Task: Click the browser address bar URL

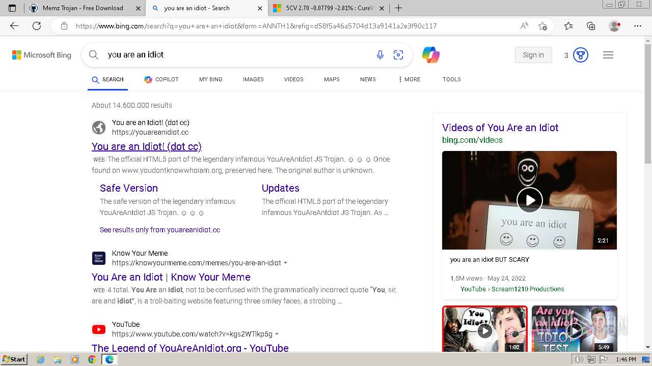Action: 256,26
